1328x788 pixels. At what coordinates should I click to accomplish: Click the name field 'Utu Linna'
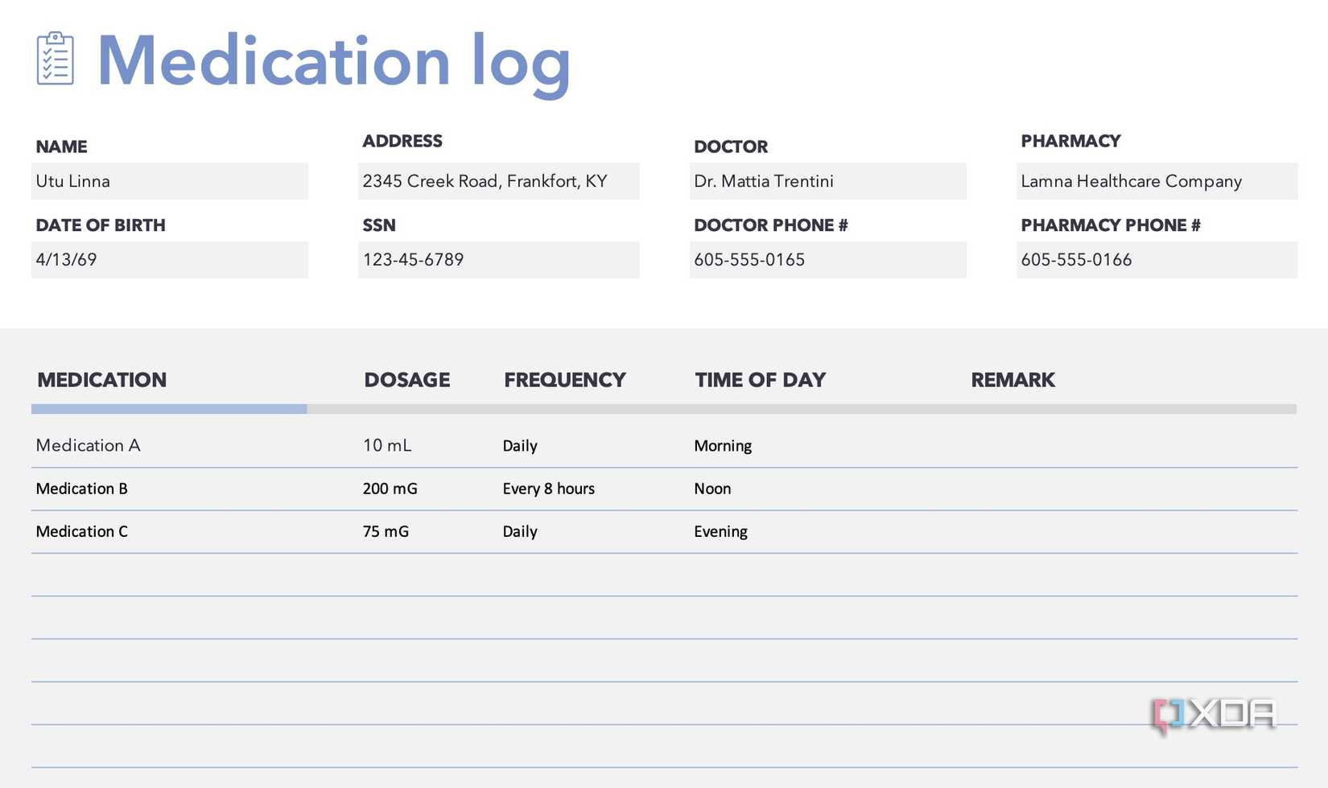point(170,181)
